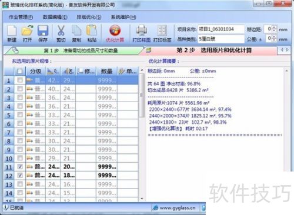Open the 系统维护(H) menu
This screenshot has height=215, width=294.
click(x=123, y=17)
